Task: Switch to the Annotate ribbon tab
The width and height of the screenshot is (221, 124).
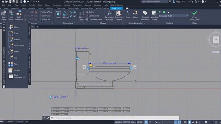Action: [x=15, y=8]
